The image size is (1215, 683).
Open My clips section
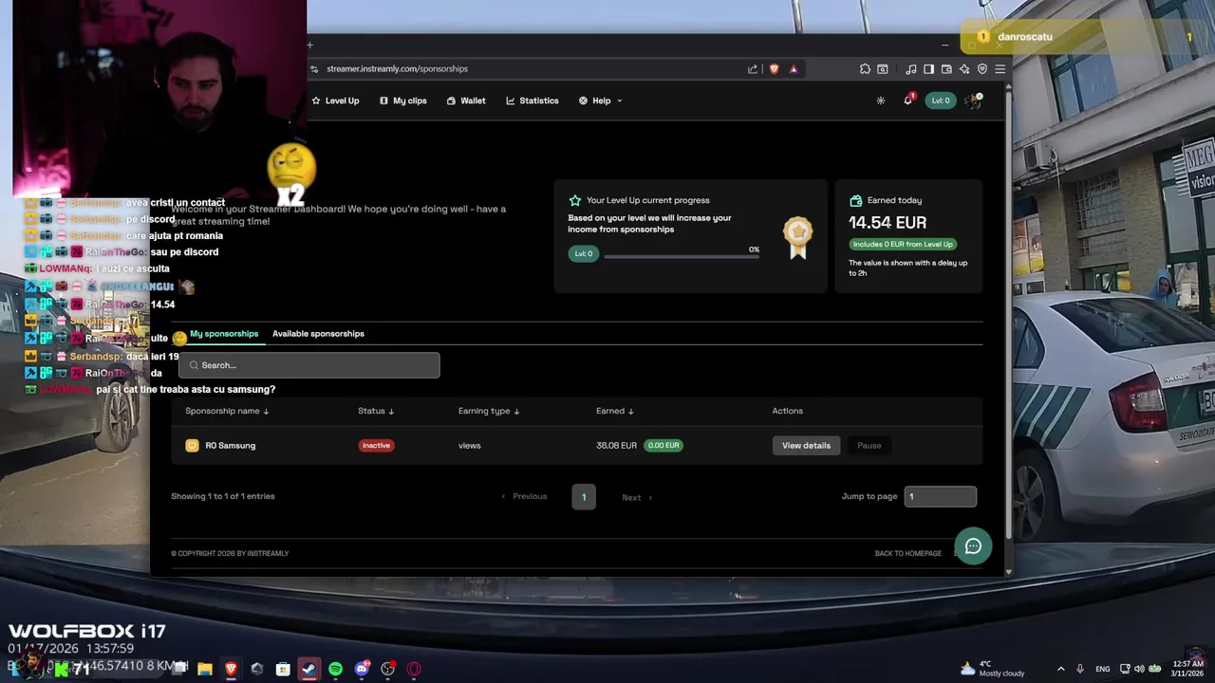403,101
